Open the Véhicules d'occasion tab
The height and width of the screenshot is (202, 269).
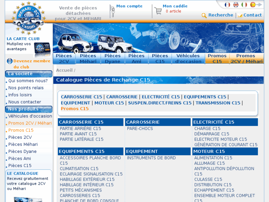click(188, 59)
